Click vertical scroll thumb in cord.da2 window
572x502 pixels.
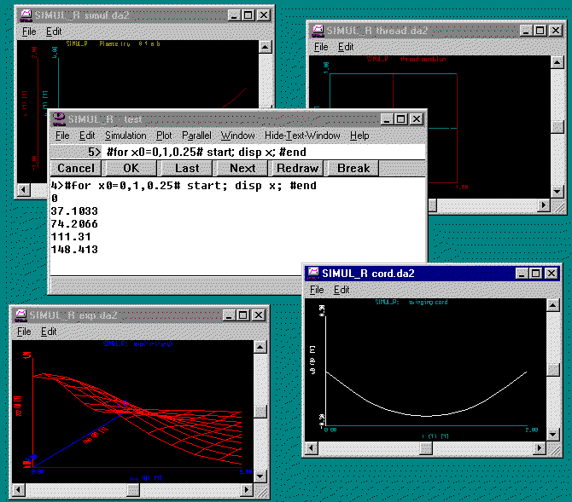coord(553,369)
